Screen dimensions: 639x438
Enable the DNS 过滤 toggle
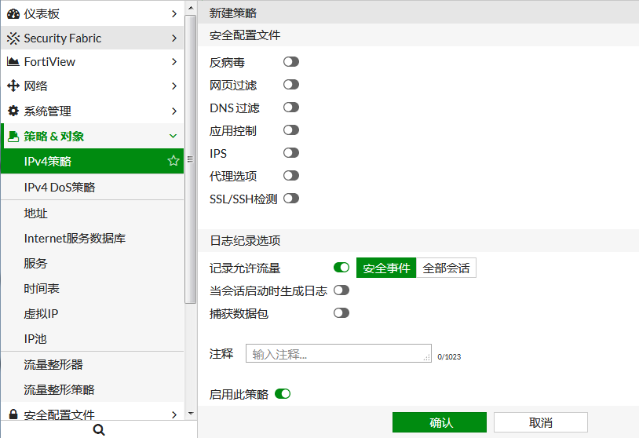coord(291,108)
